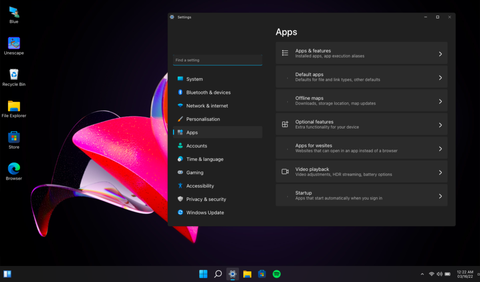Click 'Downloads, storage location, map updates' text
Screen dimensions: 480x282
[335, 104]
